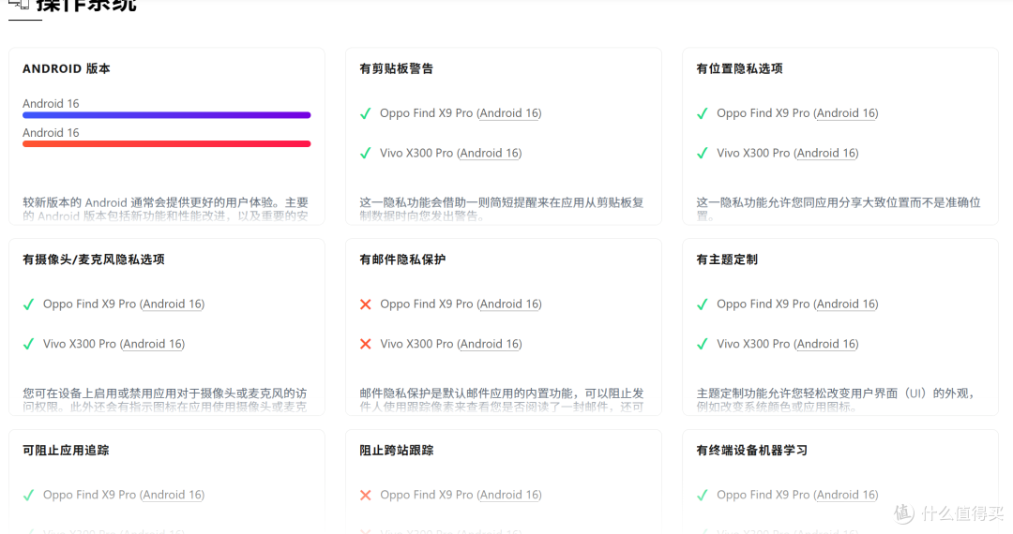Click the 什么值得买 watermark logo icon

click(903, 512)
